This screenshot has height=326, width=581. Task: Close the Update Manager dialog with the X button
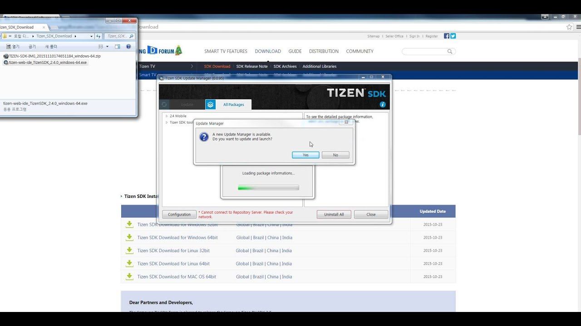pyautogui.click(x=346, y=122)
